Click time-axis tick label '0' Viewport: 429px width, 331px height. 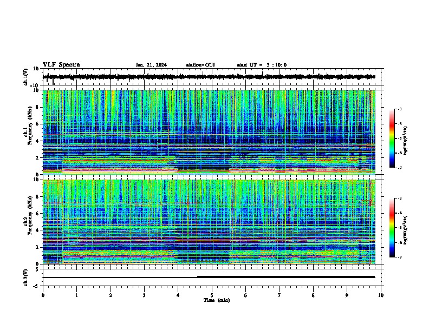43,295
